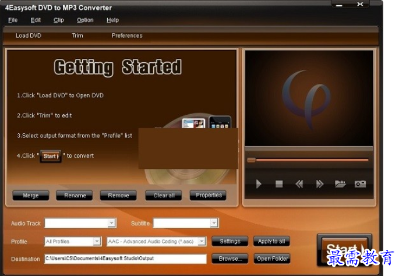Fast forward the preview video
The width and height of the screenshot is (399, 276).
[x=320, y=184]
